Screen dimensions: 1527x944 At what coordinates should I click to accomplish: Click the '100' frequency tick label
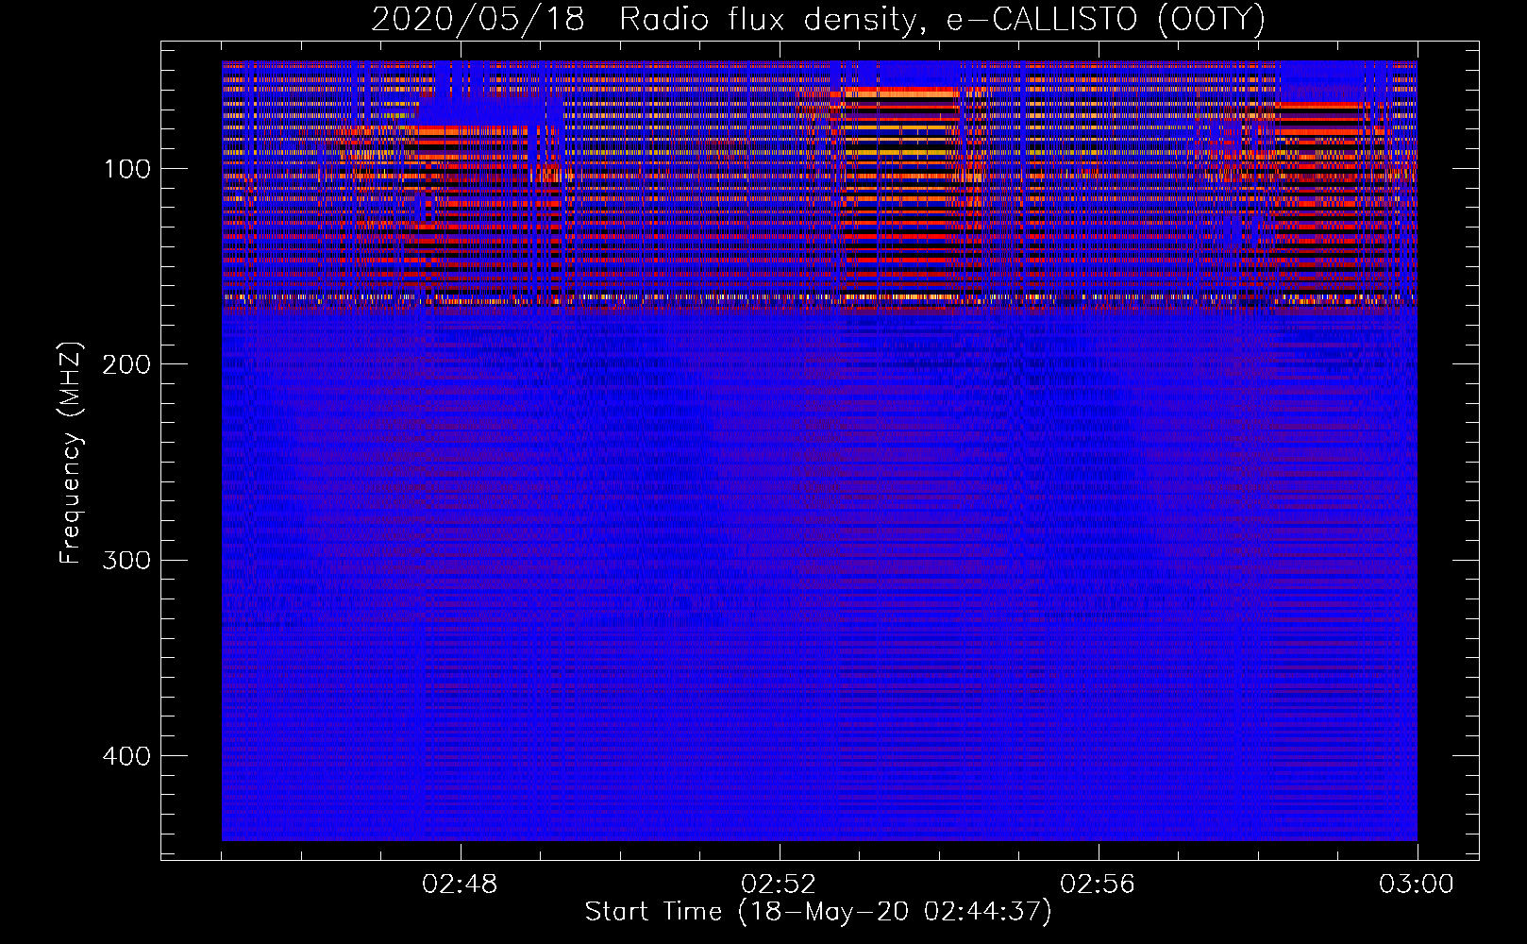pos(127,169)
